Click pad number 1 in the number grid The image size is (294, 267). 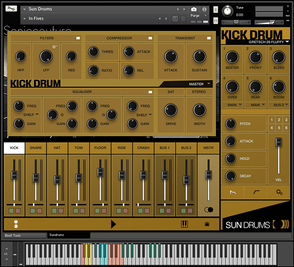click(x=272, y=120)
